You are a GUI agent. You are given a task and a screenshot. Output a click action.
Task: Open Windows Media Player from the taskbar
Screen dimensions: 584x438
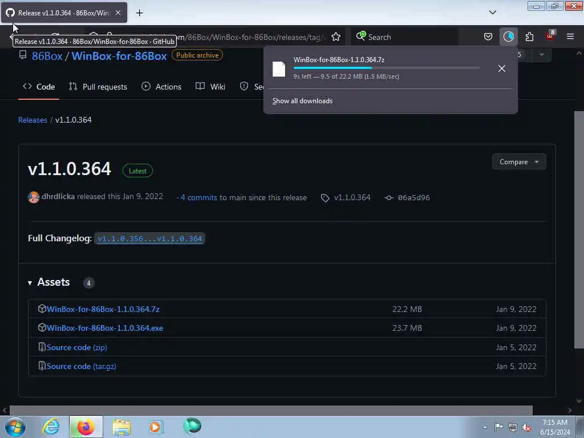156,427
